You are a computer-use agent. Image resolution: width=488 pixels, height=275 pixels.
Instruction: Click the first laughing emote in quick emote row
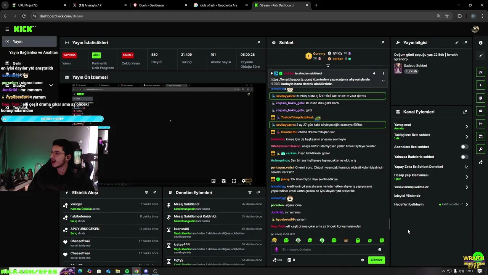[x=274, y=240]
